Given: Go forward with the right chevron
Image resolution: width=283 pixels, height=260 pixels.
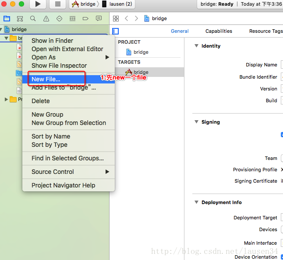Looking at the screenshot, I should pos(136,18).
